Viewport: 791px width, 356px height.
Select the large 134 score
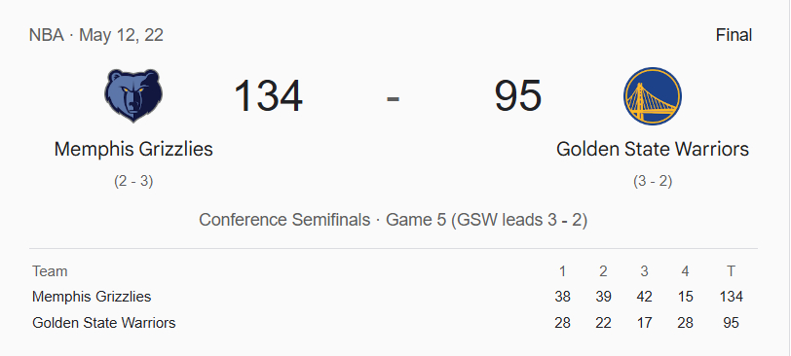pos(268,95)
